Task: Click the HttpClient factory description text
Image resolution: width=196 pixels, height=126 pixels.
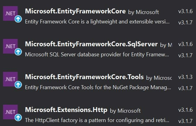Action: point(97,120)
